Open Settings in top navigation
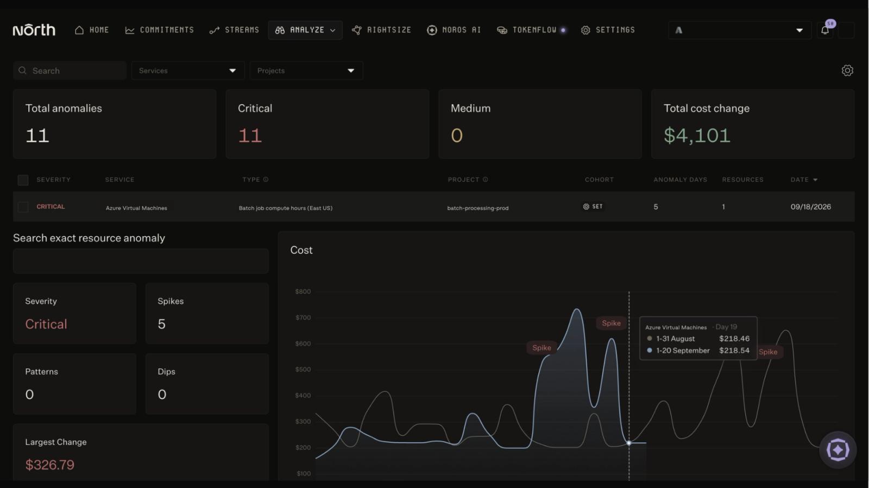 click(x=608, y=30)
